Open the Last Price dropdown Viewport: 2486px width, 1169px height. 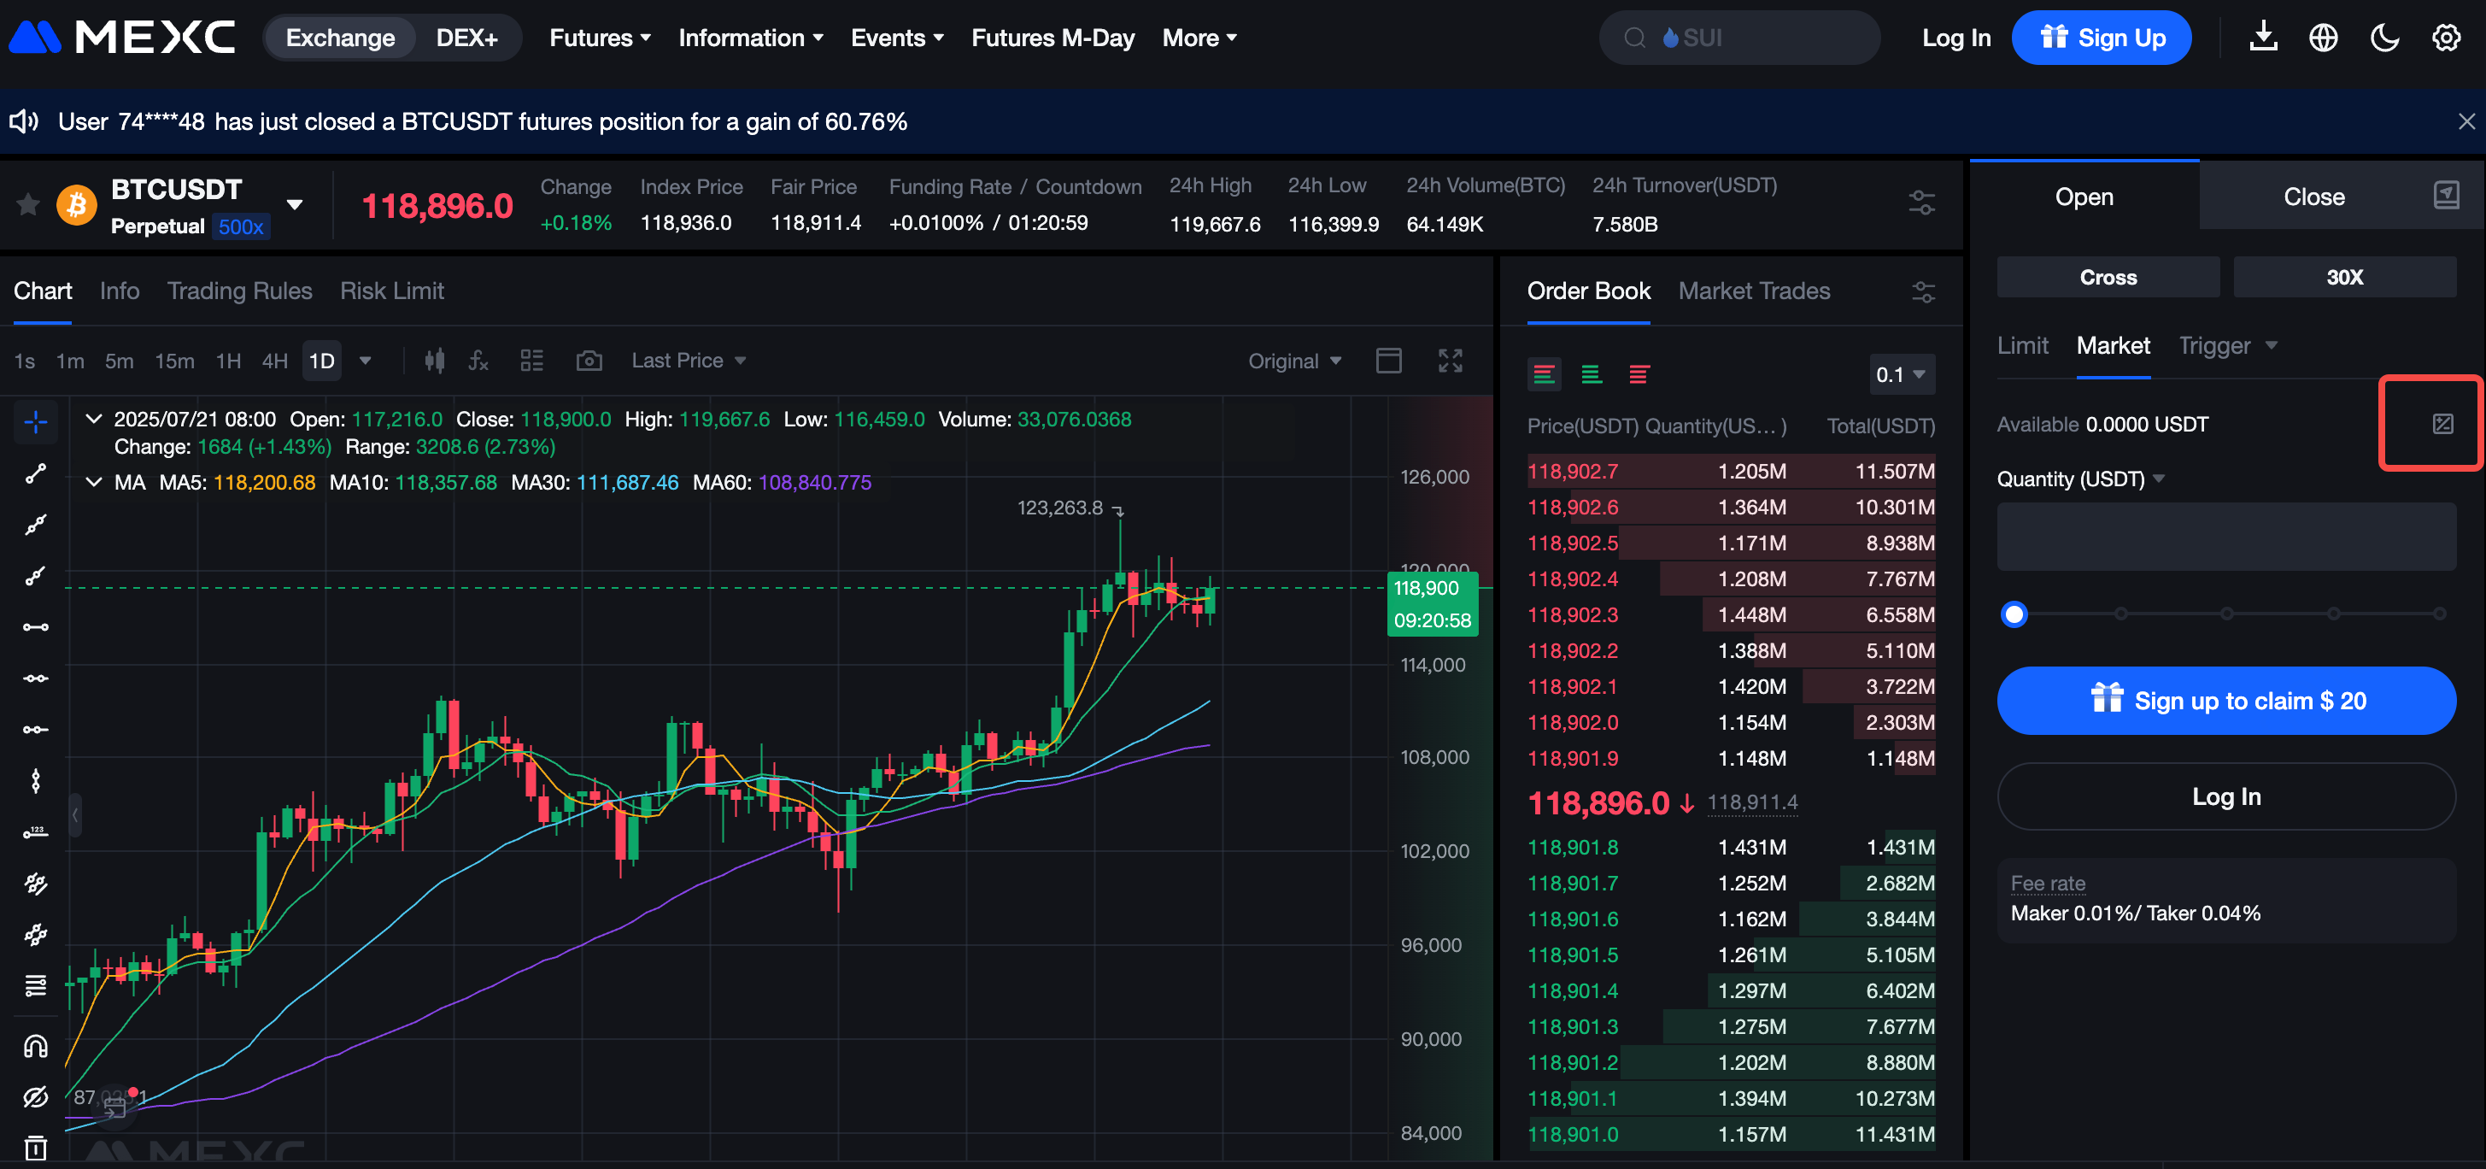tap(688, 361)
